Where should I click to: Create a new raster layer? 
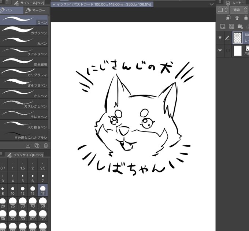point(223,26)
